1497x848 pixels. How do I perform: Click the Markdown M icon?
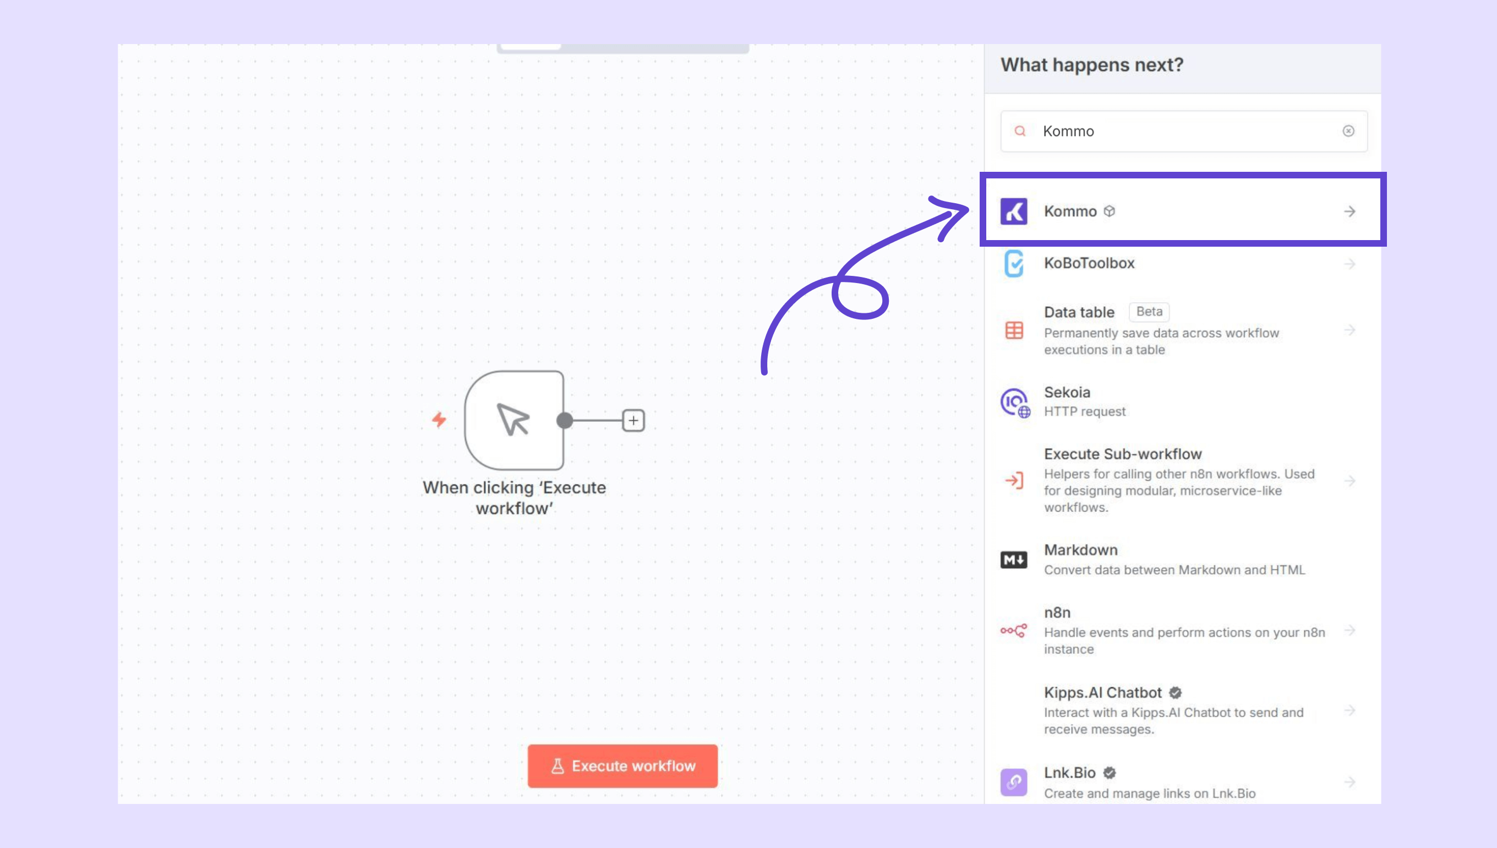point(1013,559)
